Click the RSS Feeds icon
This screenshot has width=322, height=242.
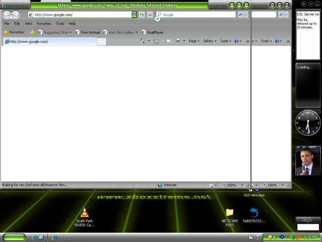coord(156,41)
